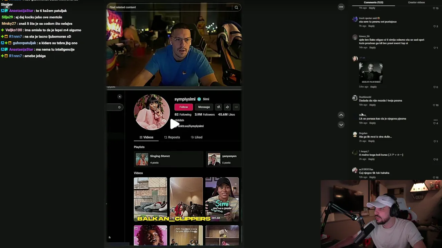
Task: Open kinezz_06's profile avatar
Action: pos(355,37)
